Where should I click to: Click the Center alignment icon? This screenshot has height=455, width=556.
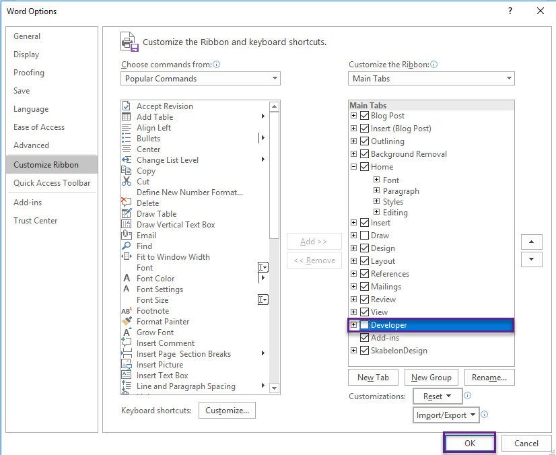point(127,149)
